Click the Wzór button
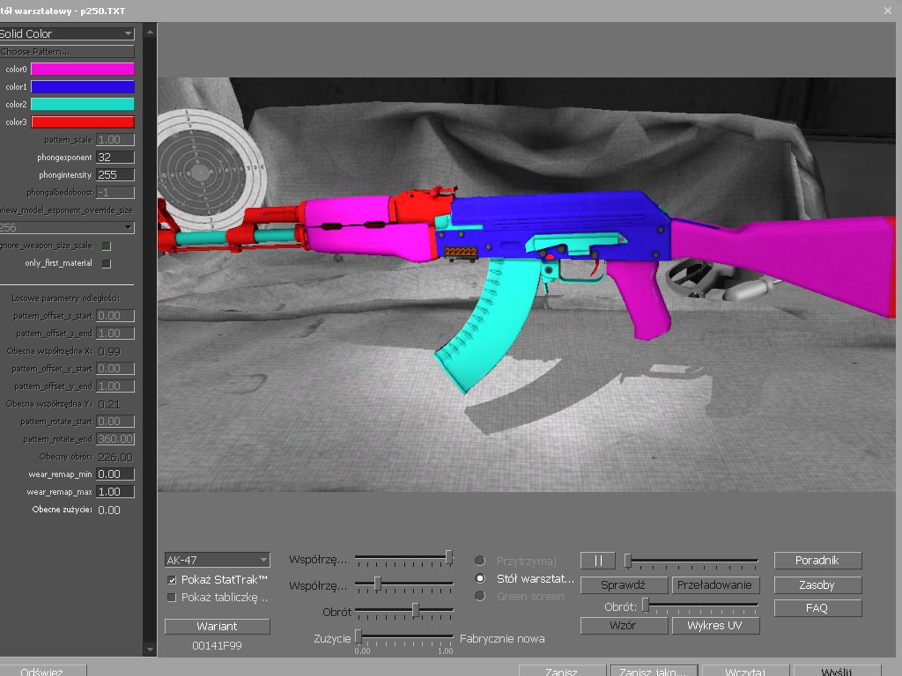The height and width of the screenshot is (676, 902). pos(624,626)
